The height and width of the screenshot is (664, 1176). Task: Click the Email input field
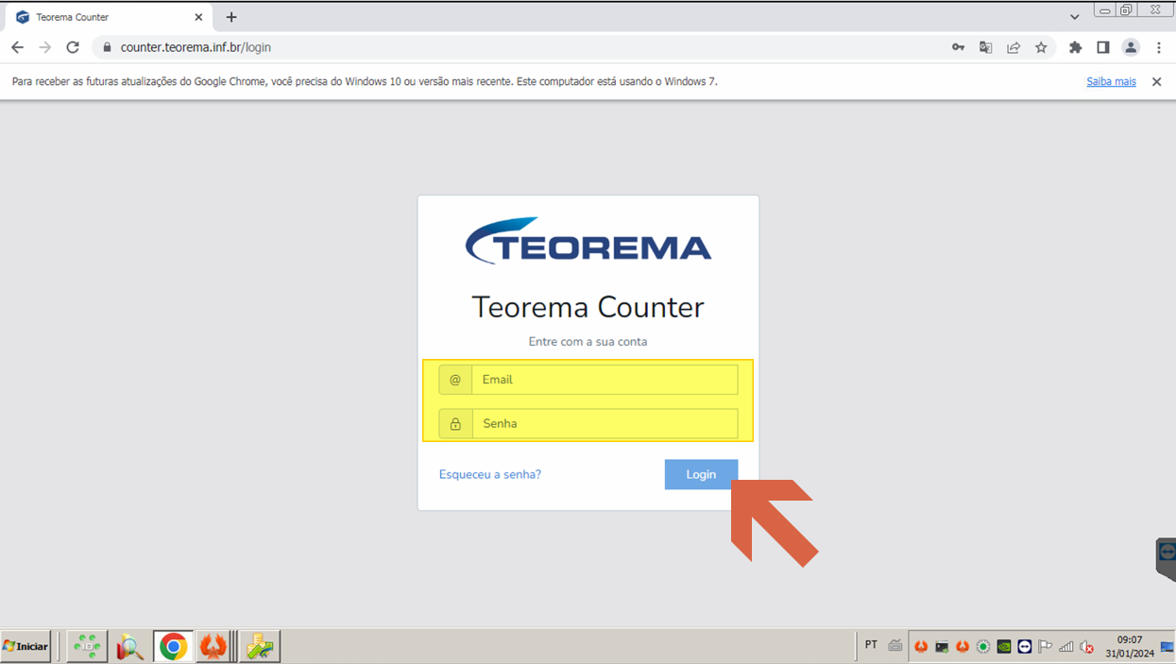pyautogui.click(x=605, y=380)
